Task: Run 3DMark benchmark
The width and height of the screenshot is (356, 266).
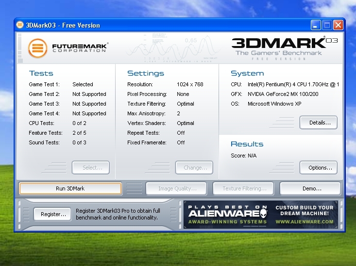Action: tap(70, 188)
